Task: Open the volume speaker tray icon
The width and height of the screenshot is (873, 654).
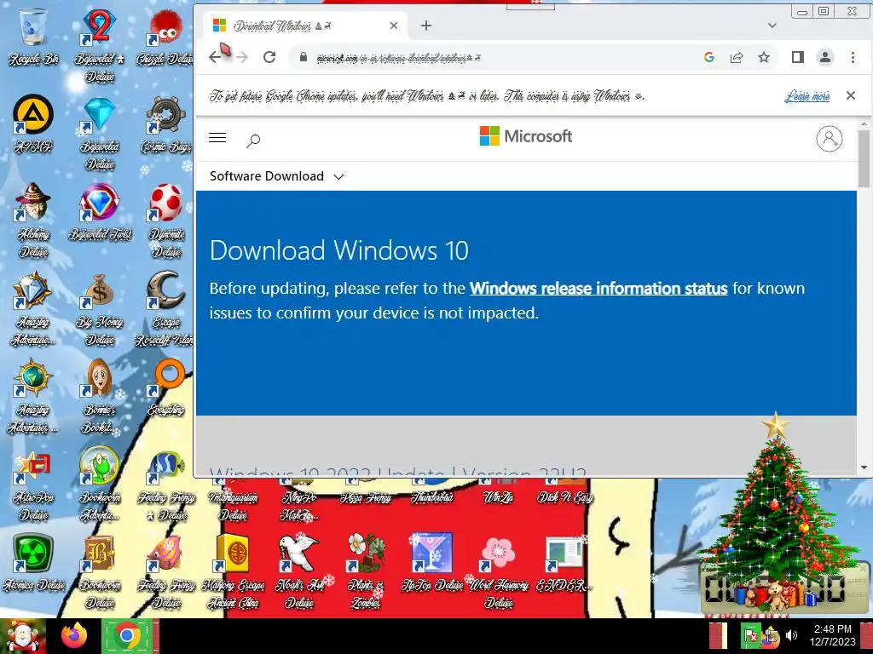Action: [x=791, y=635]
